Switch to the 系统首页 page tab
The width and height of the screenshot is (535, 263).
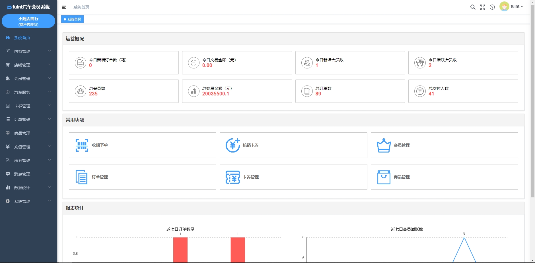73,19
